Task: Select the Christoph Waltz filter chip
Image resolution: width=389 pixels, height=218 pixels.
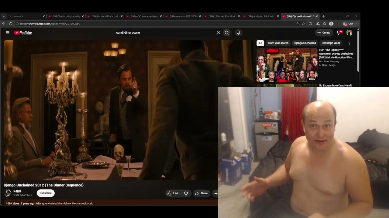Action: 331,43
